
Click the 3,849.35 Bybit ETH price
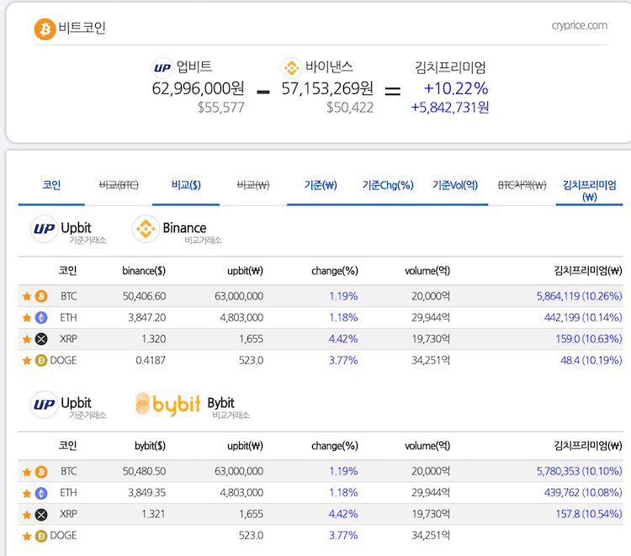click(x=147, y=492)
